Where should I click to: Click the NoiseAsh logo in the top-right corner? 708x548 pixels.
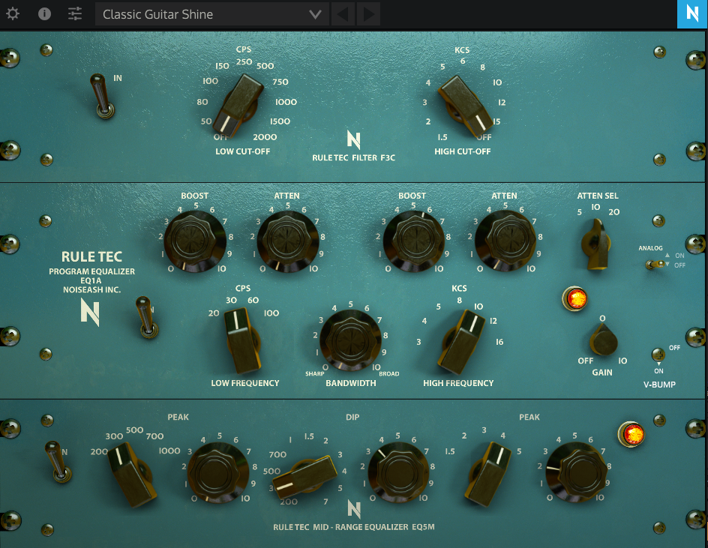pos(691,13)
